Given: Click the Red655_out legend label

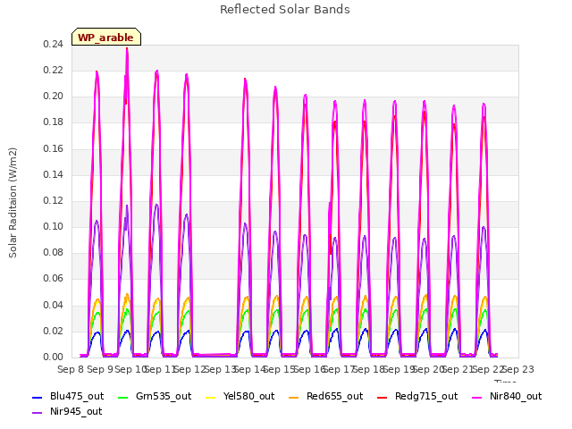Looking at the screenshot, I should [x=334, y=396].
